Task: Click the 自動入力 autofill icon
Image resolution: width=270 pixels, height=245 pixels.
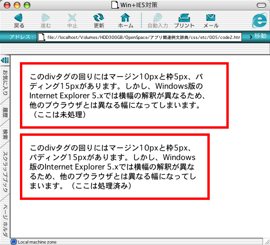Action: tap(158, 18)
